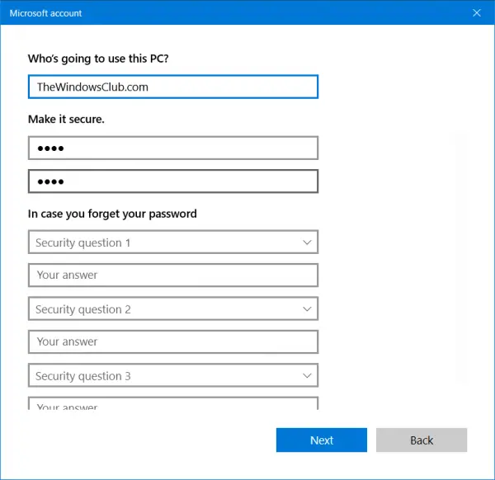Select the confirm password field

click(x=172, y=181)
